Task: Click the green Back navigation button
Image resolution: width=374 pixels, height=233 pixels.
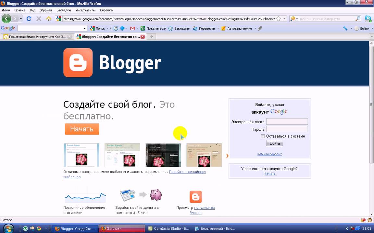Action: (6, 18)
